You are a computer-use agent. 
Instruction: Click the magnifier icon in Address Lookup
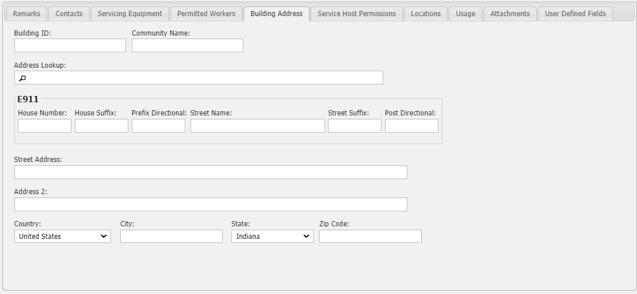pos(22,78)
